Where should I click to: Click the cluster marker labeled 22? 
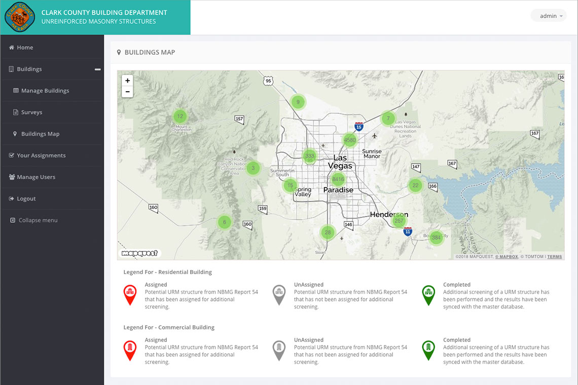[415, 185]
